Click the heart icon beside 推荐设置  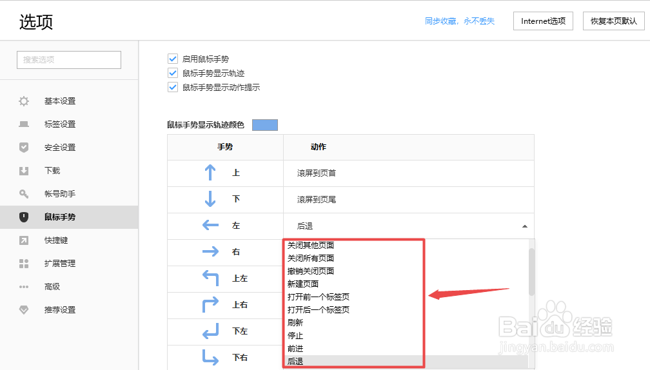tap(24, 310)
